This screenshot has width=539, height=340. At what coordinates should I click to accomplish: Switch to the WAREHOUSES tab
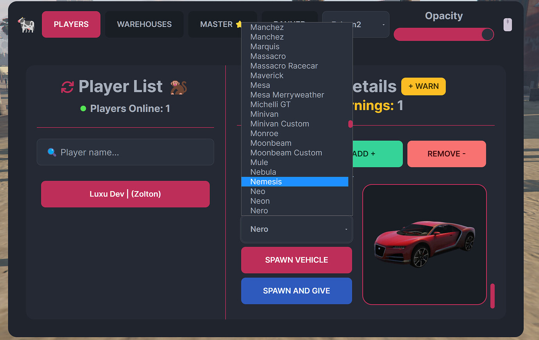tap(144, 24)
